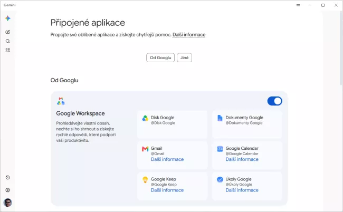Click the Google Workspace combined icon
The width and height of the screenshot is (343, 212).
tap(61, 101)
